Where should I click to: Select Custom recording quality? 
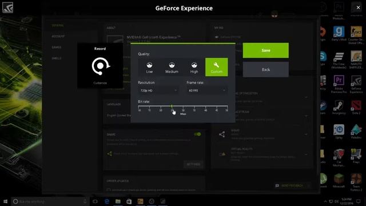click(217, 67)
